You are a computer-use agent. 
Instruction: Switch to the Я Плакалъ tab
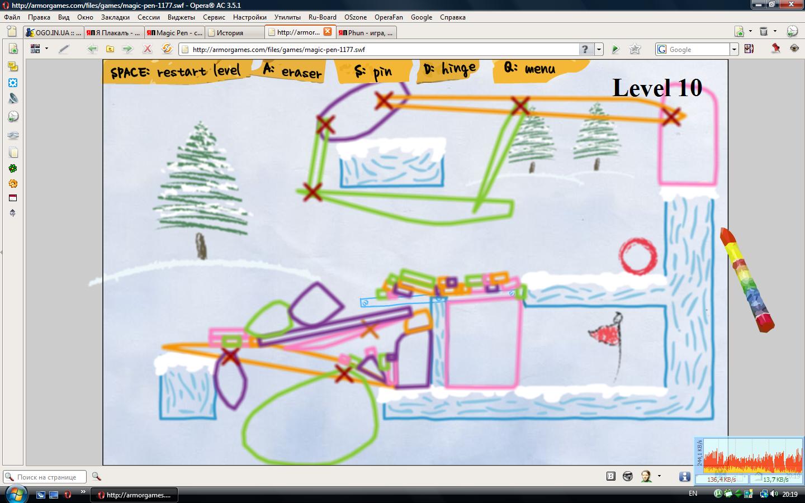[114, 32]
